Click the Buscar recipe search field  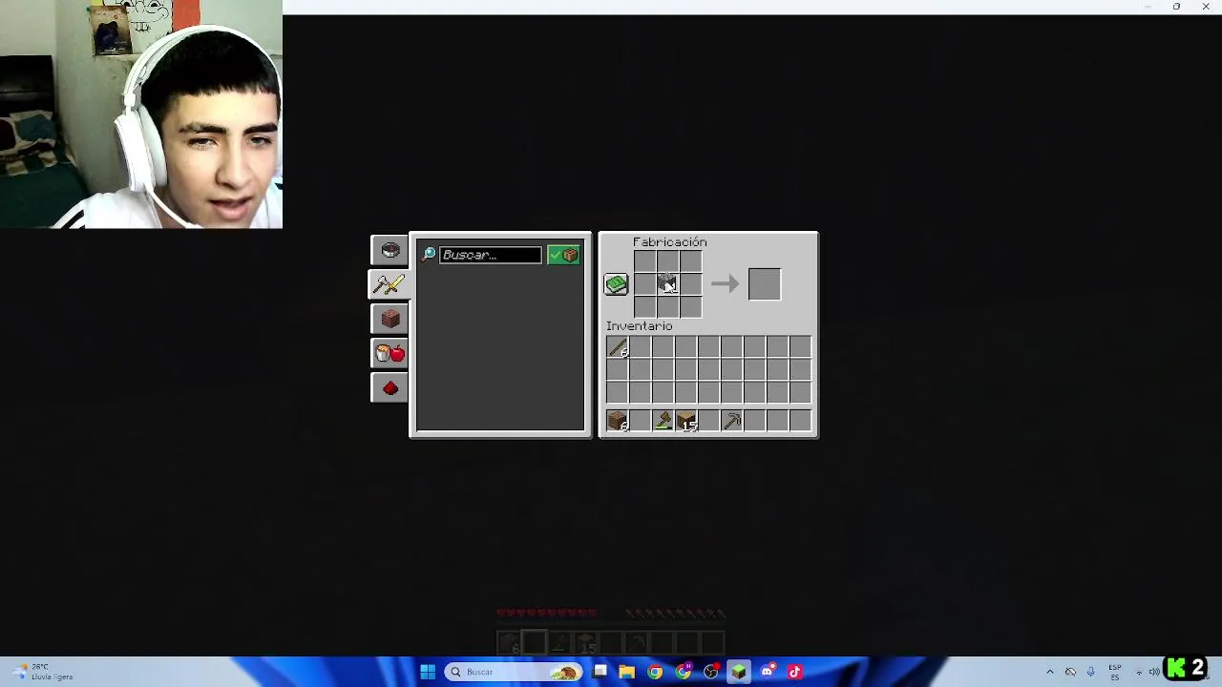490,255
